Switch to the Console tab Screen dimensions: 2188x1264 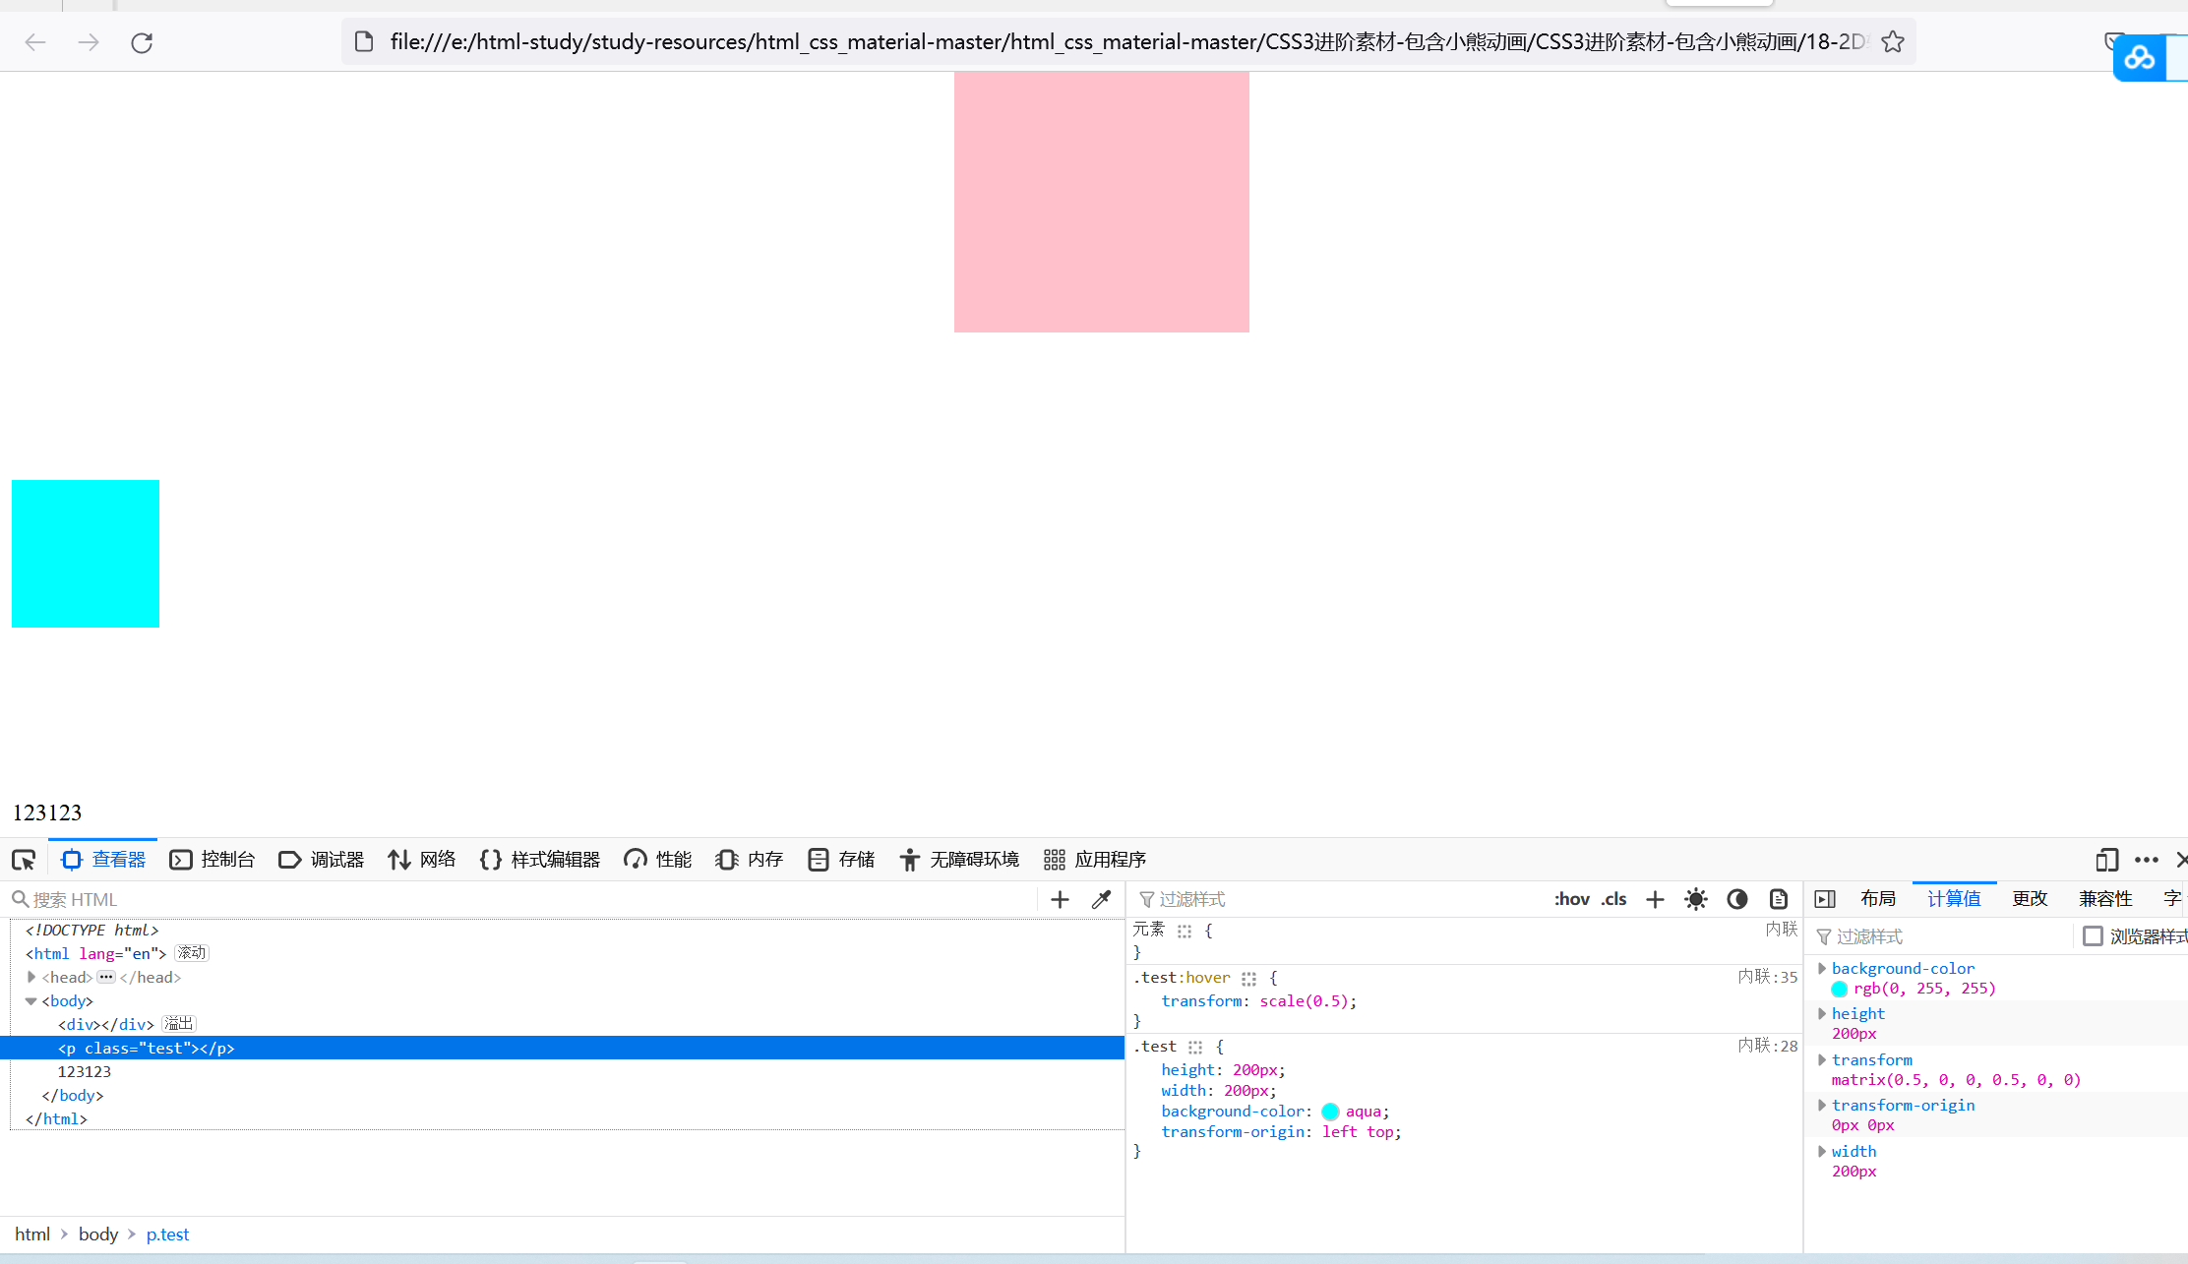point(213,860)
